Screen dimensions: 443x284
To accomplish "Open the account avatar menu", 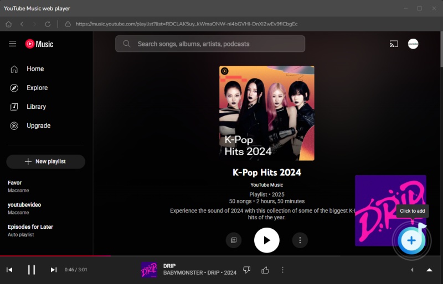I will point(413,44).
